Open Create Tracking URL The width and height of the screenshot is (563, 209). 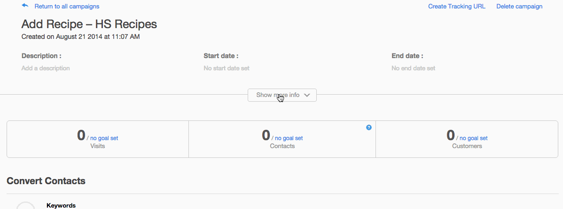coord(457,7)
